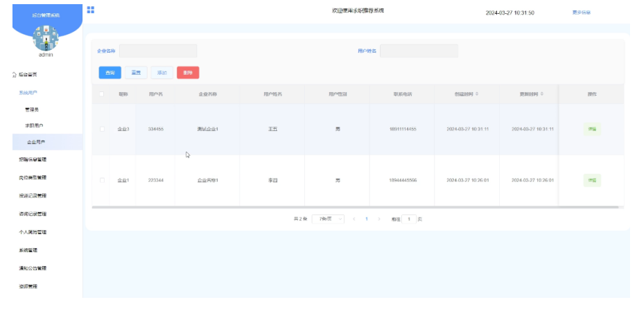Click the name cell 王五

tap(272, 129)
